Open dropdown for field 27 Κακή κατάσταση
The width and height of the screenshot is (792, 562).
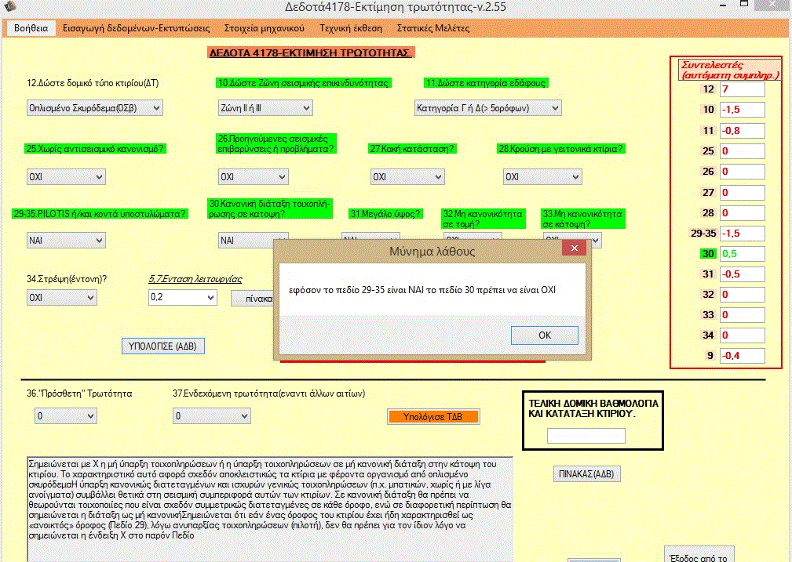point(436,177)
